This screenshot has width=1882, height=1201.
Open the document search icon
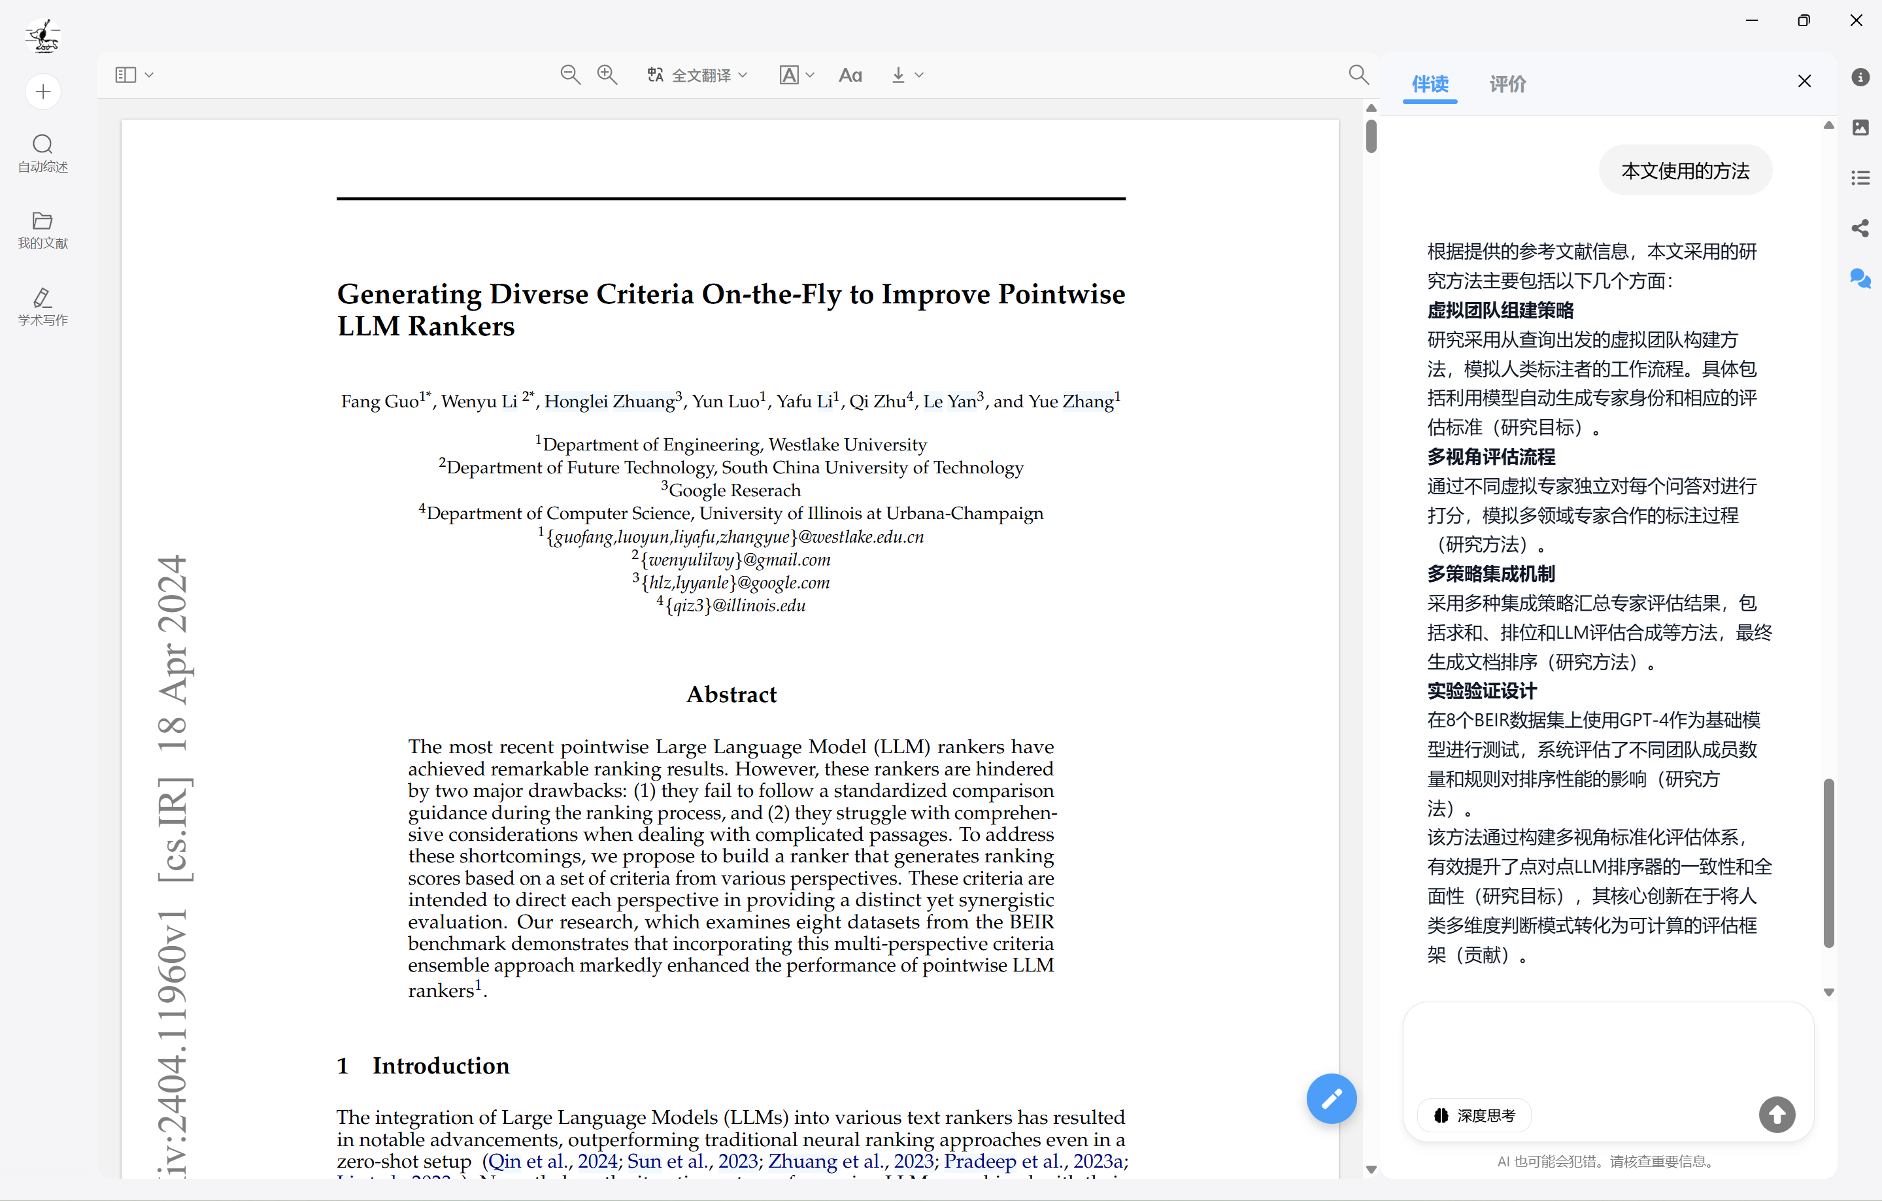[1358, 75]
